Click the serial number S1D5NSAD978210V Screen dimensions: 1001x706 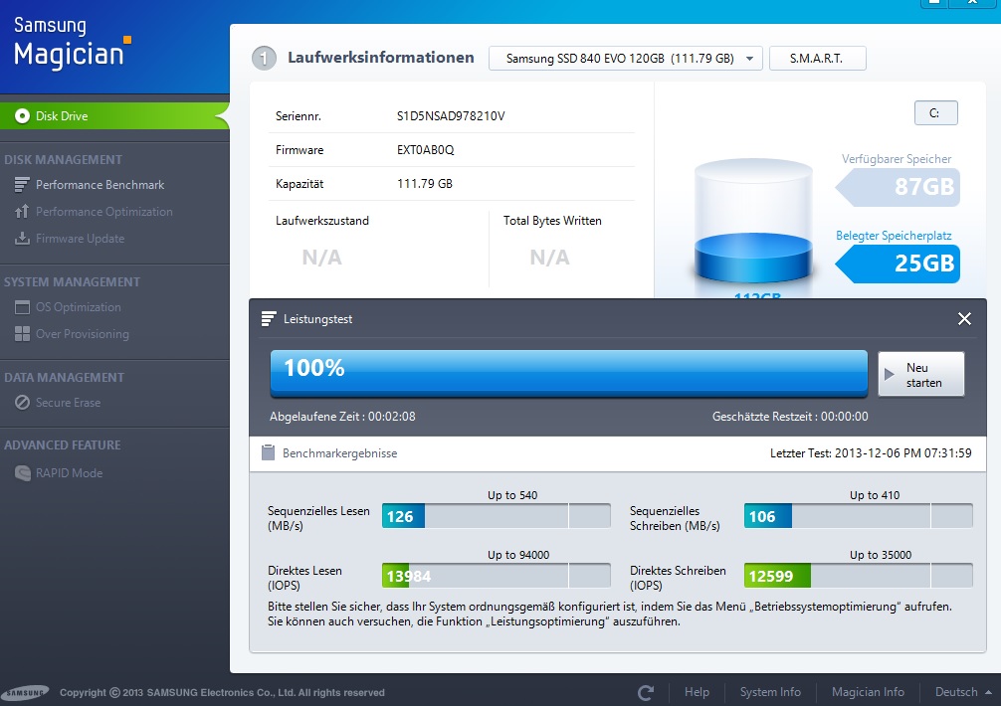coord(451,116)
